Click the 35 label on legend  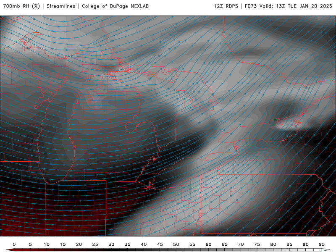128,244
